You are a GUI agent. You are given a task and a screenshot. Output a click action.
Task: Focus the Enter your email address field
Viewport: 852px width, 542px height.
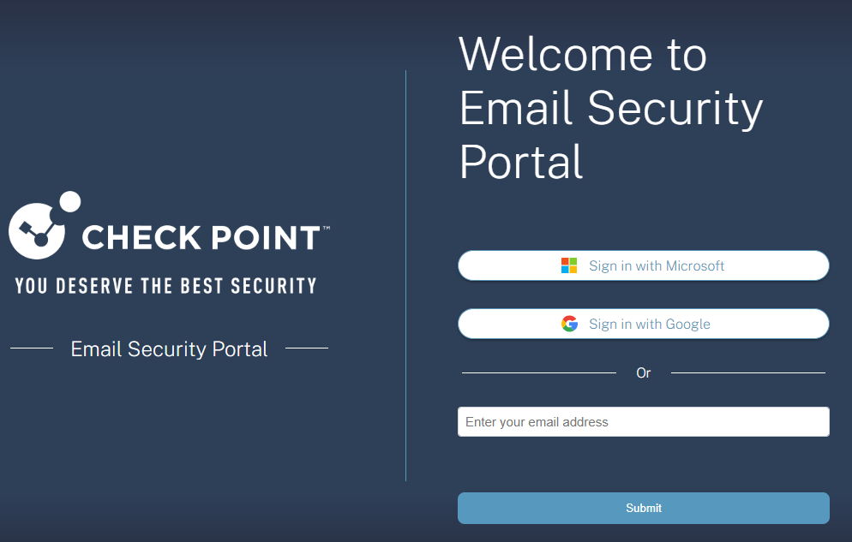[644, 421]
